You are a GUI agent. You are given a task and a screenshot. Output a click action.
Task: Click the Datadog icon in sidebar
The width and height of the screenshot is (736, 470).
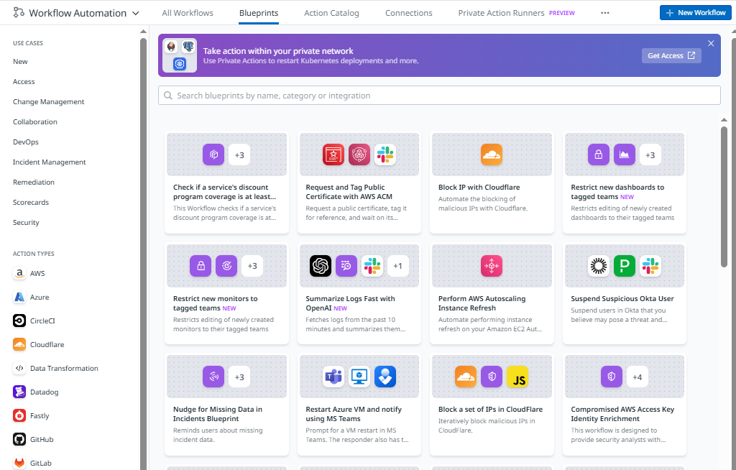tap(19, 392)
